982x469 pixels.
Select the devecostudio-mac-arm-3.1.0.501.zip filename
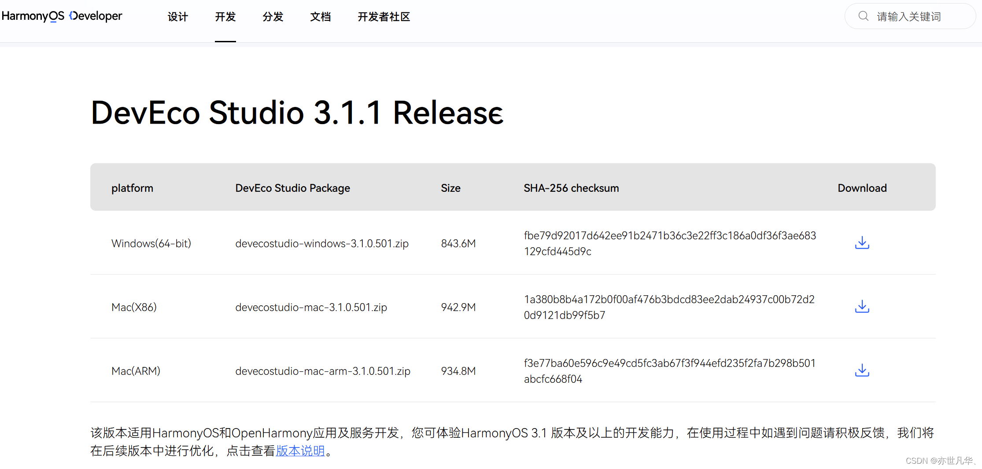tap(323, 371)
